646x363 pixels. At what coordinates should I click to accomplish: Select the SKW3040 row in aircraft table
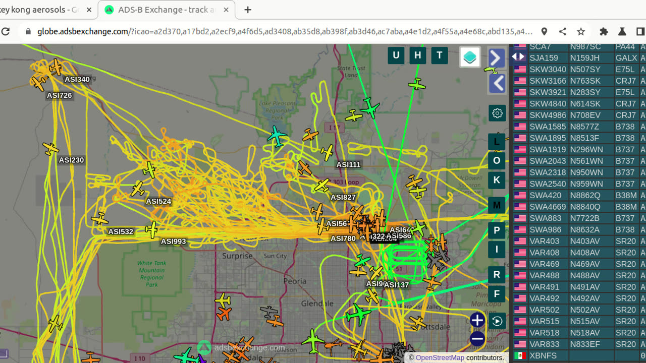[579, 69]
